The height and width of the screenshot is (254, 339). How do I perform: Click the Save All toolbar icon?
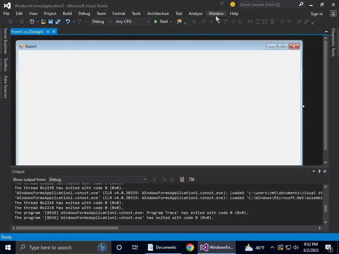click(58, 21)
